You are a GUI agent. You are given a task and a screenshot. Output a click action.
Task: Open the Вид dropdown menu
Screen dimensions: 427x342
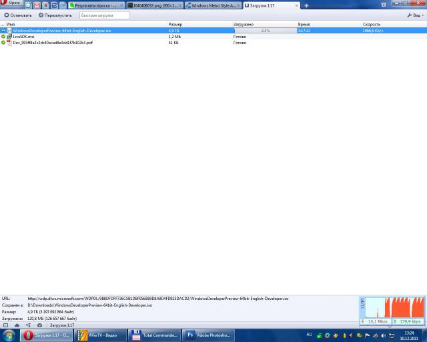coord(416,15)
